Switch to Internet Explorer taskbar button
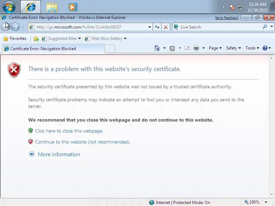The image size is (275, 206). point(31,7)
